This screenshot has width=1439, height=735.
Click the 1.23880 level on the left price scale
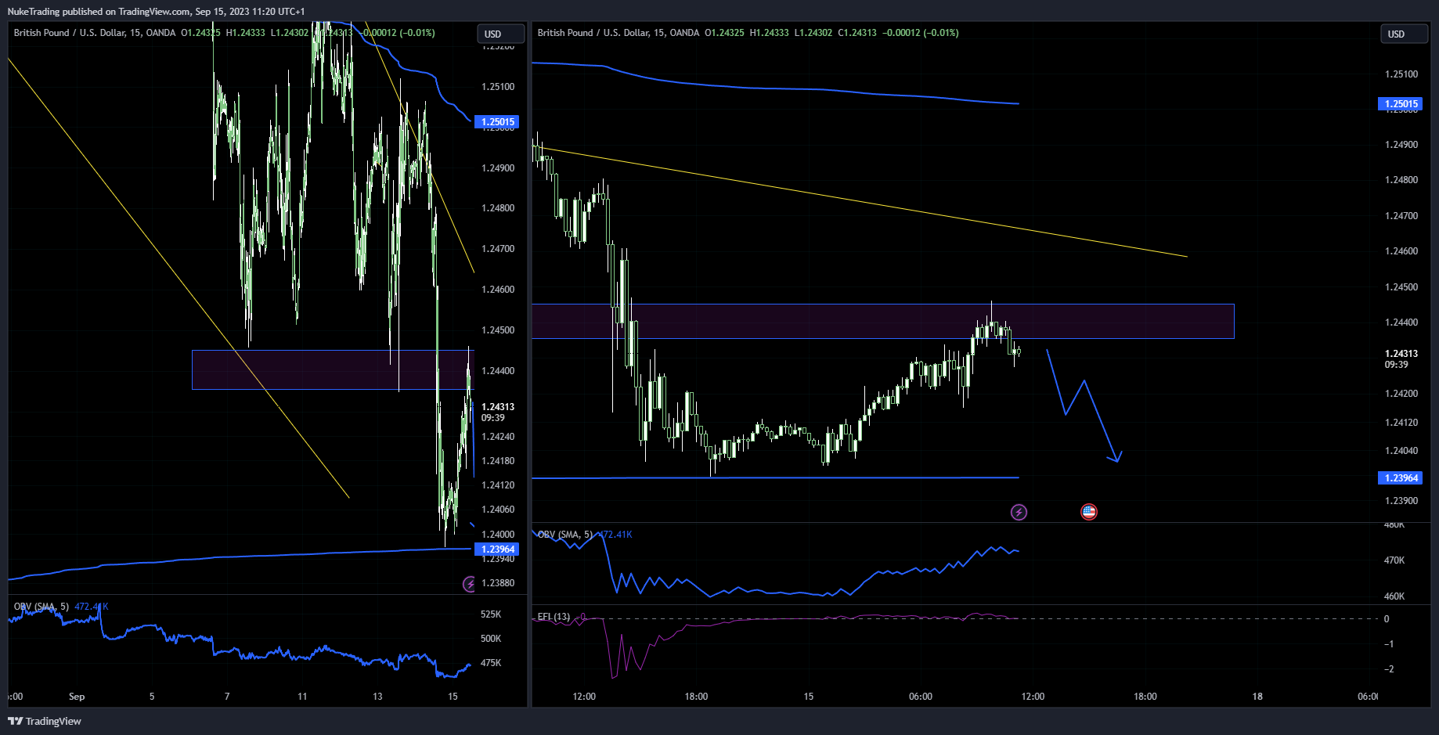(x=498, y=583)
